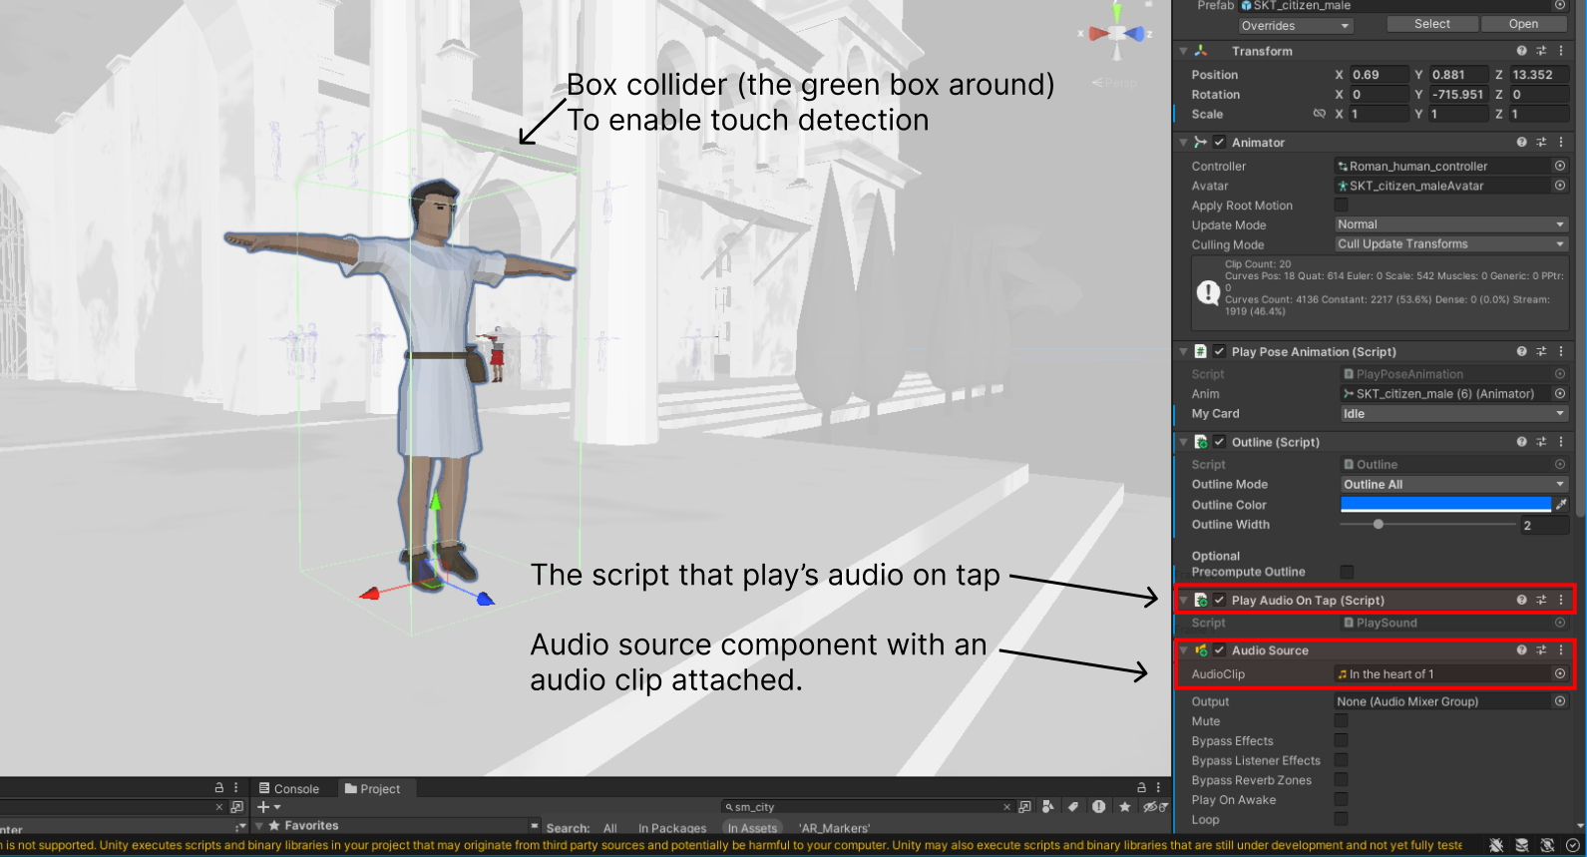Image resolution: width=1587 pixels, height=857 pixels.
Task: Enable the Loop checkbox
Action: (1342, 819)
